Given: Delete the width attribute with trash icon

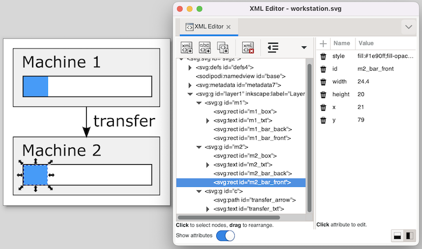Looking at the screenshot, I should [323, 81].
